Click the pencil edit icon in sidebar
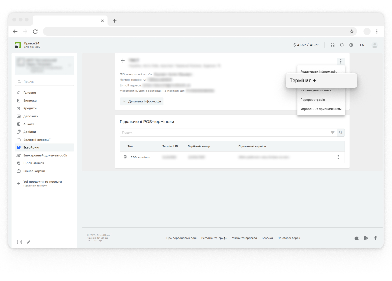Viewport: 392px width, 281px height. click(29, 242)
